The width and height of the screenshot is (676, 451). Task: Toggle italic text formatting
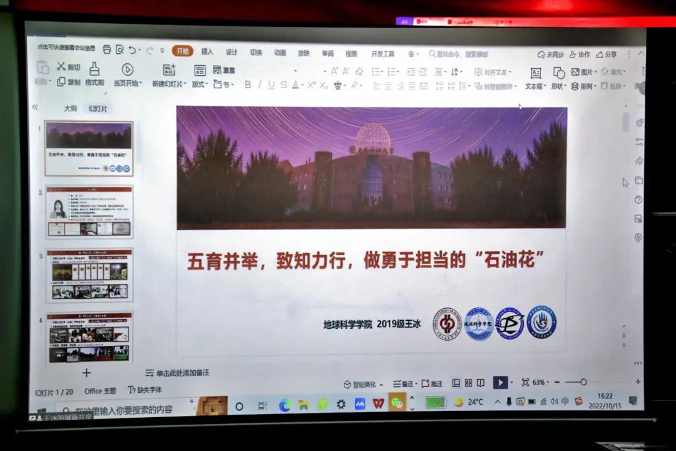click(260, 85)
